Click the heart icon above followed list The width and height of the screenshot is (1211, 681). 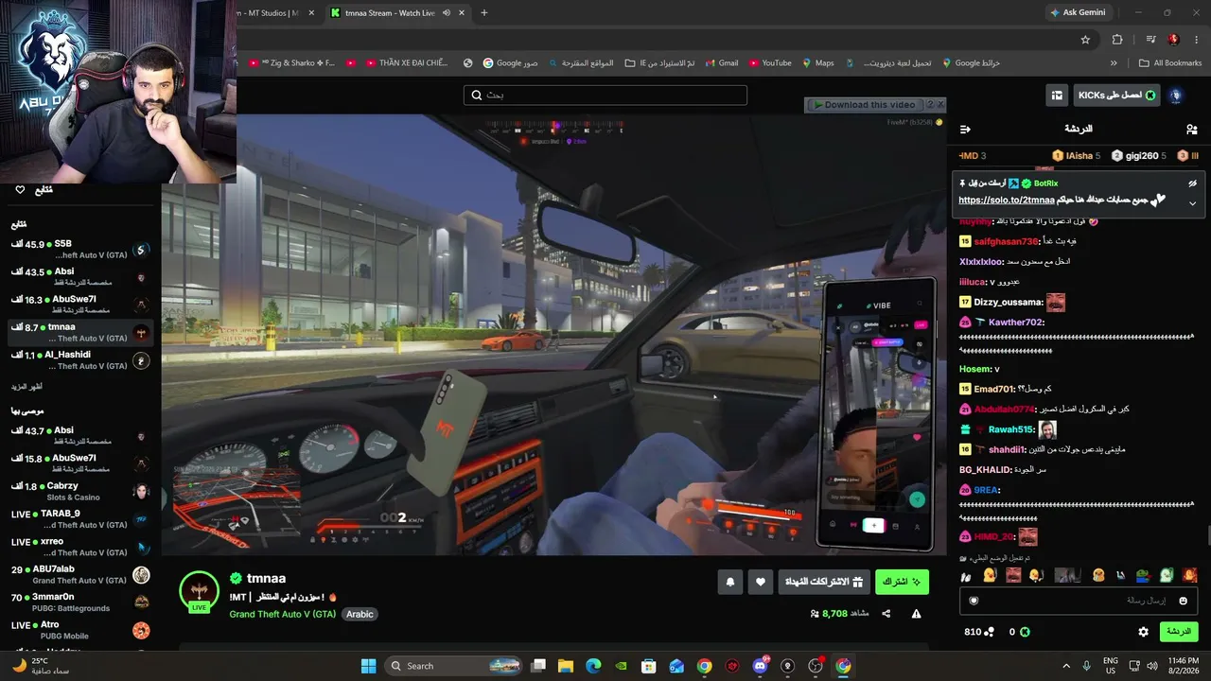[x=20, y=190]
